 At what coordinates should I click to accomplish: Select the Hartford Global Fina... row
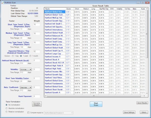point(95,12)
